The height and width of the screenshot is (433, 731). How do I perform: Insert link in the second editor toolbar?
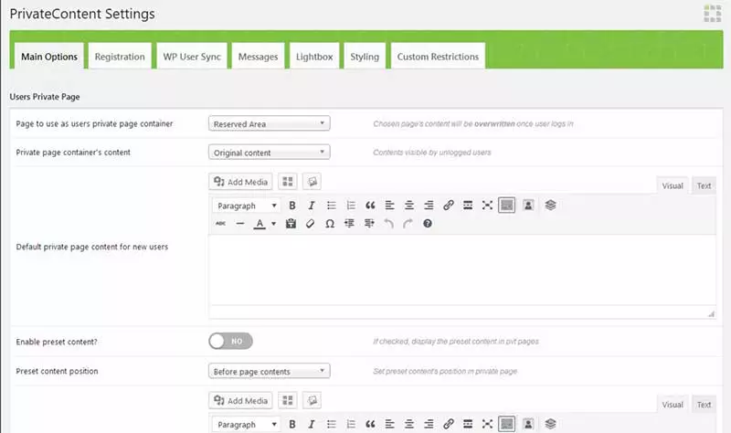tap(449, 424)
